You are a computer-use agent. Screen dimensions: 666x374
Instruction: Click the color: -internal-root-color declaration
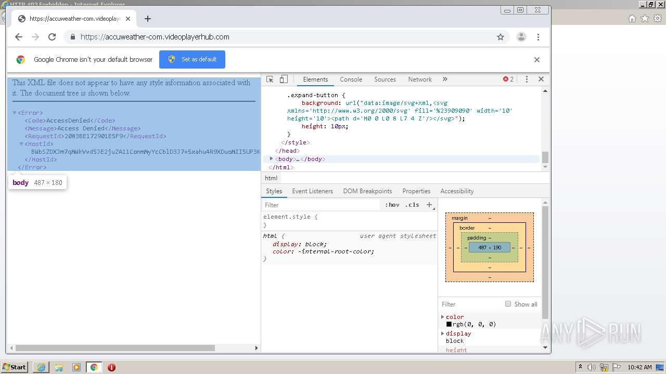pyautogui.click(x=323, y=251)
